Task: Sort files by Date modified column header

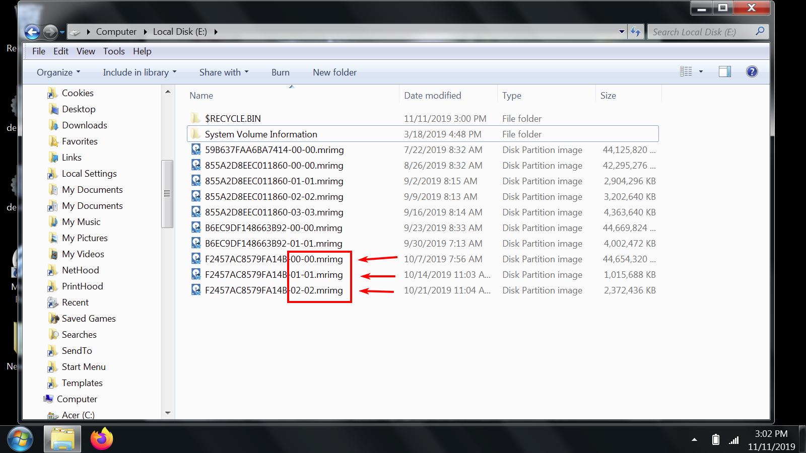Action: click(432, 96)
